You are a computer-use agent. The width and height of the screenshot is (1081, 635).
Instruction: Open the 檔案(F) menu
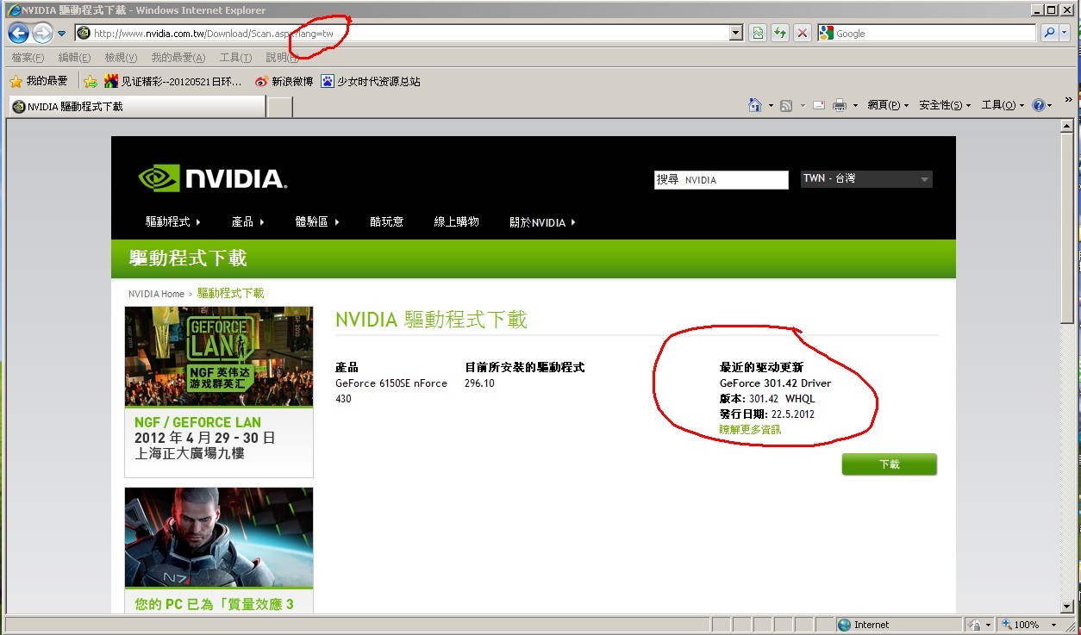click(28, 58)
